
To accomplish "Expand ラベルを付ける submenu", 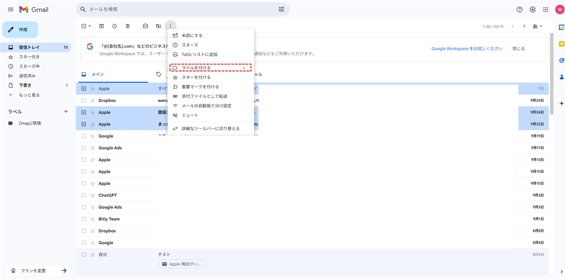I will (210, 68).
